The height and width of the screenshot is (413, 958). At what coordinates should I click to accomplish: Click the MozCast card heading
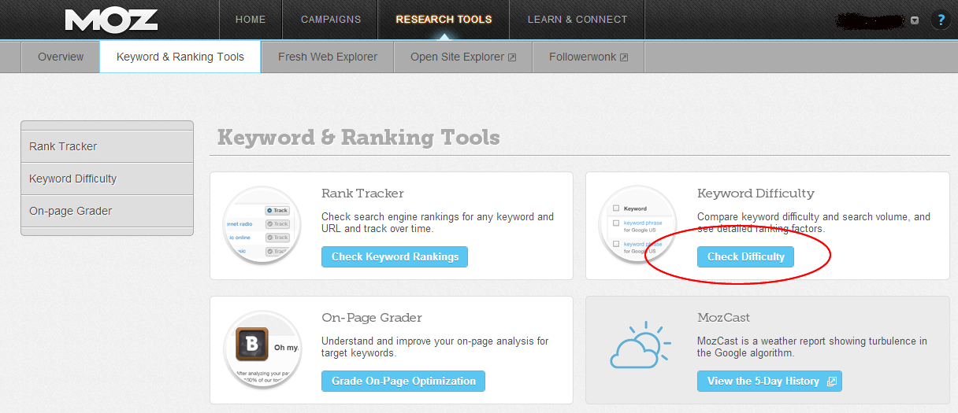coord(723,318)
